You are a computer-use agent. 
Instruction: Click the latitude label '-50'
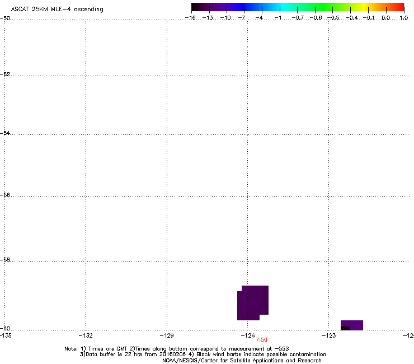click(5, 18)
